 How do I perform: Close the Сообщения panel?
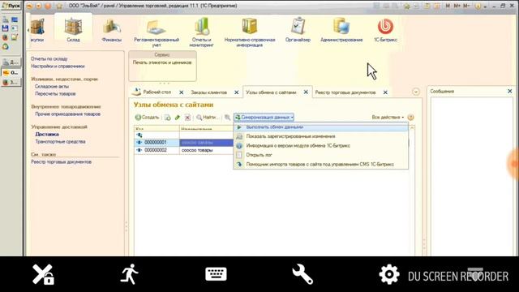pyautogui.click(x=510, y=91)
